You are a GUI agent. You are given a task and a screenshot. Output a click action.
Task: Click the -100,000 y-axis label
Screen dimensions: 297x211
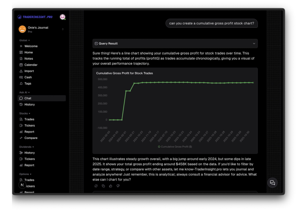102,128
